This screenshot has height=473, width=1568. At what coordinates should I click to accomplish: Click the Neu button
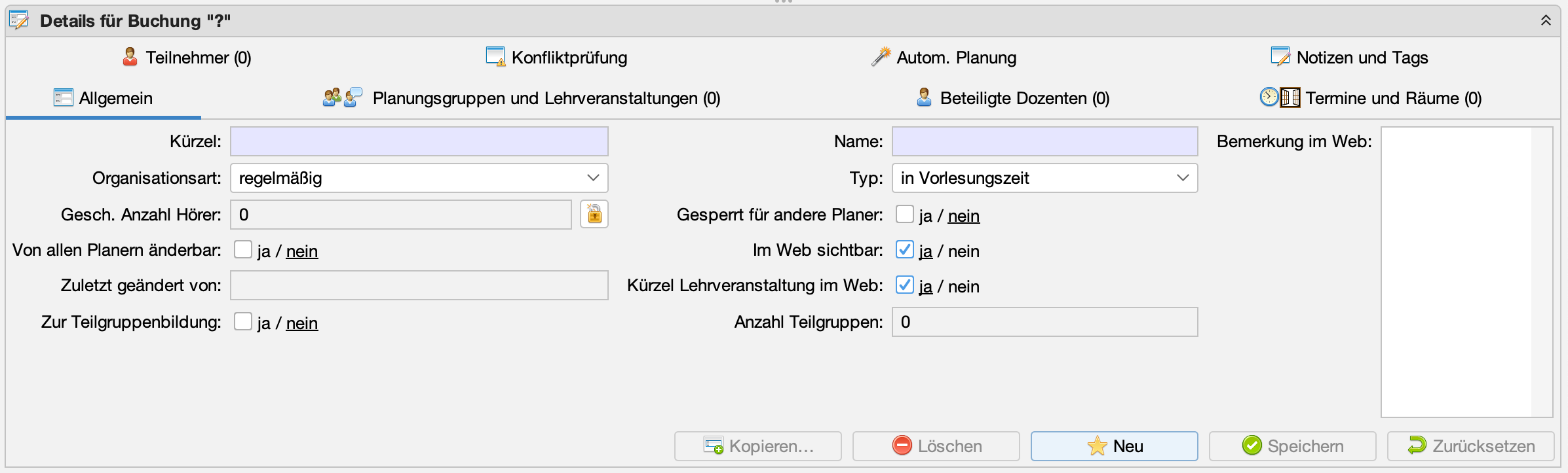pos(1114,446)
